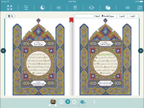Open the books library icon
The image size is (144, 108).
click(x=108, y=8)
